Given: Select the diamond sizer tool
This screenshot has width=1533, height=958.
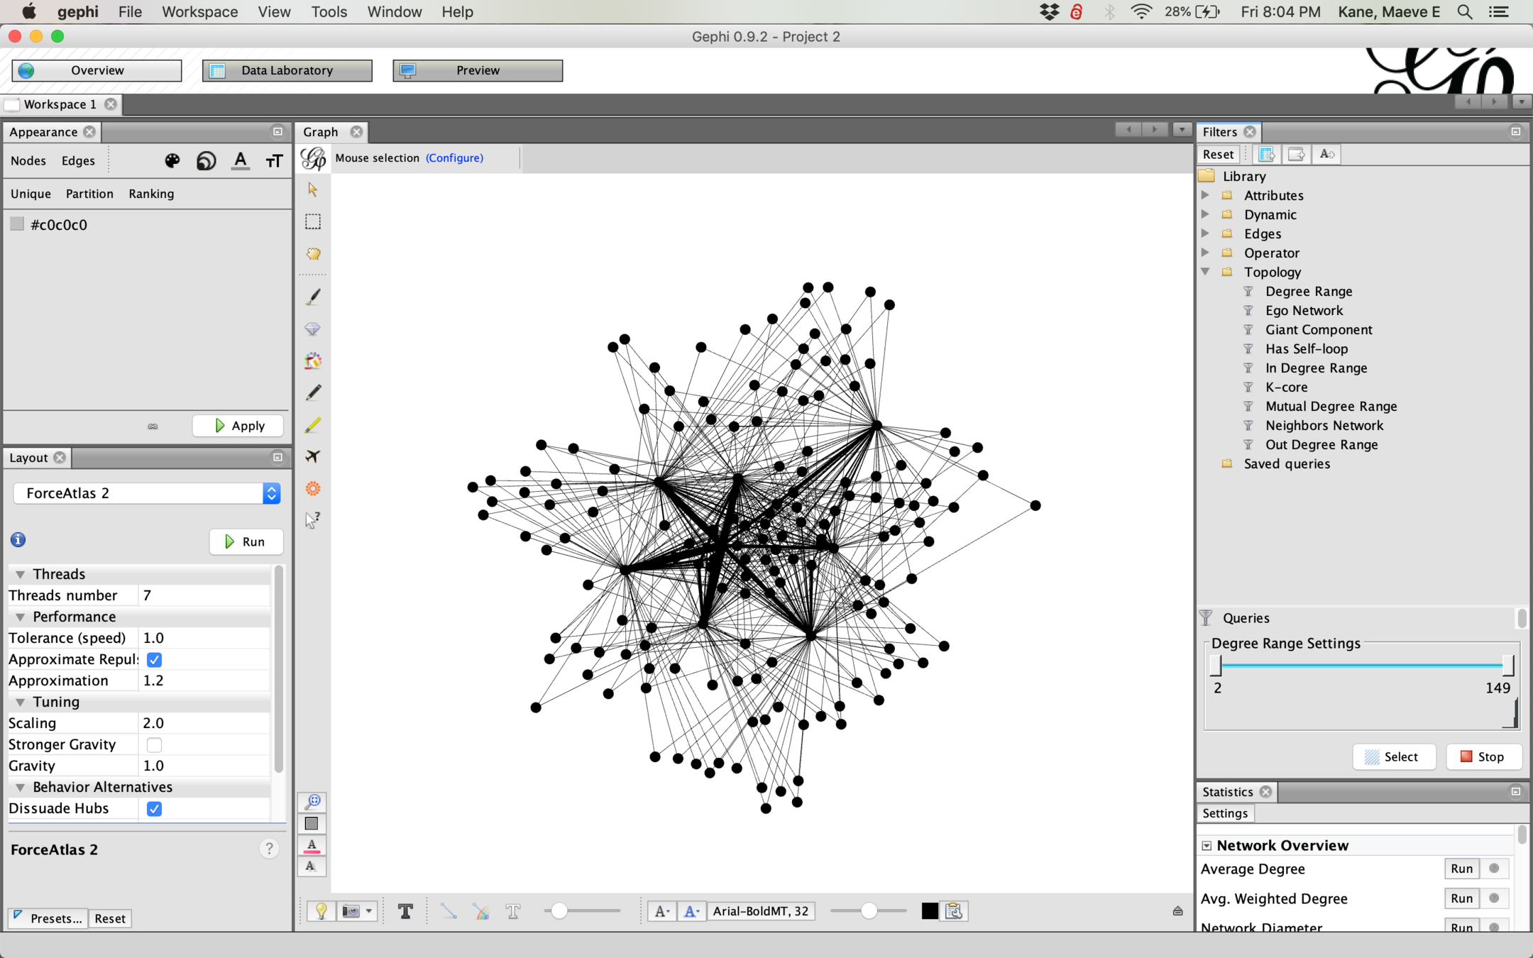Looking at the screenshot, I should click(x=313, y=329).
